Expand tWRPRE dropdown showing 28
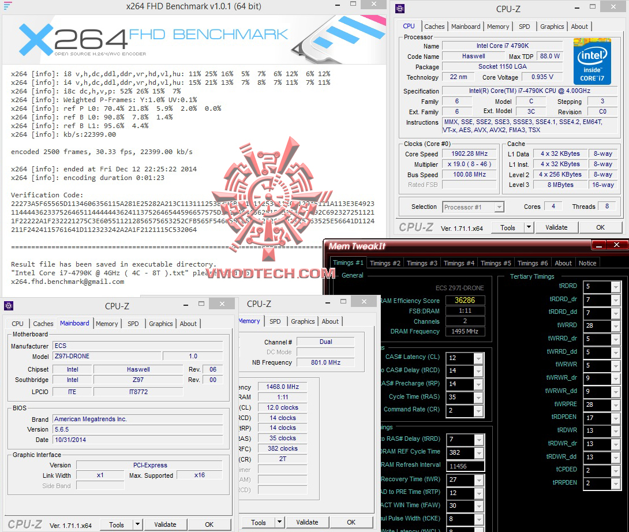The image size is (629, 532). (615, 405)
